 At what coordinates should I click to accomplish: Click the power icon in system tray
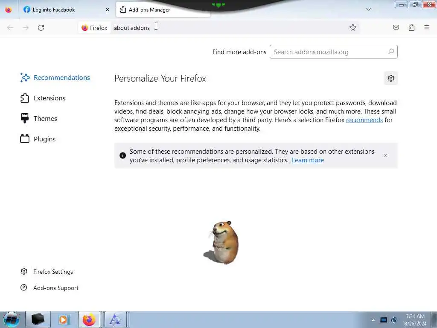pyautogui.click(x=394, y=320)
